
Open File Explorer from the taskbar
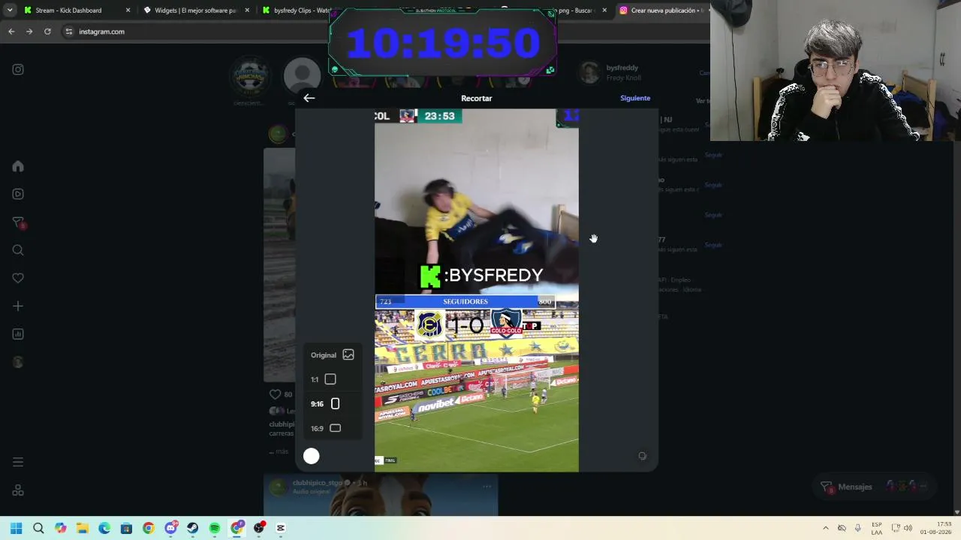pos(83,528)
